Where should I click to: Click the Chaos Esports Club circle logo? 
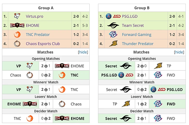click(x=17, y=44)
